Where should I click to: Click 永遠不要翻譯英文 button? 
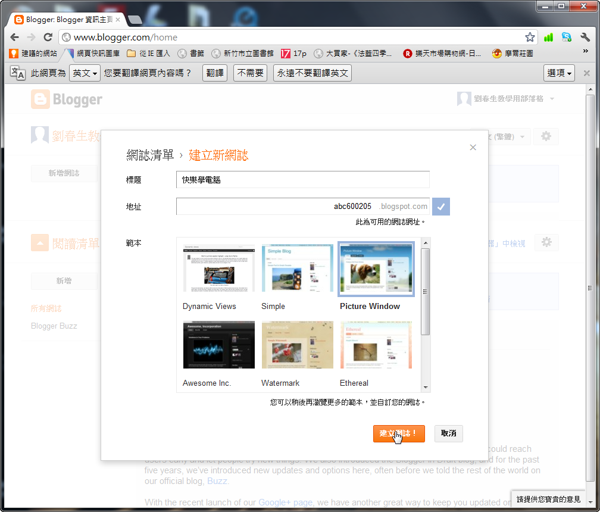pos(312,73)
